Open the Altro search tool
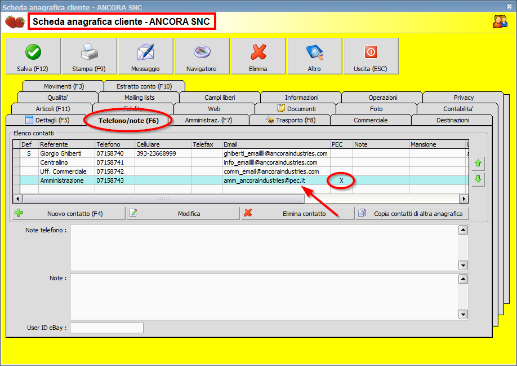517x366 pixels. [x=314, y=51]
